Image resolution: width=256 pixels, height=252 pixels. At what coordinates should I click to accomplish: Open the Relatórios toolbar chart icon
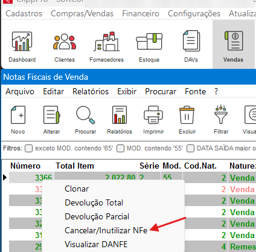pyautogui.click(x=120, y=120)
